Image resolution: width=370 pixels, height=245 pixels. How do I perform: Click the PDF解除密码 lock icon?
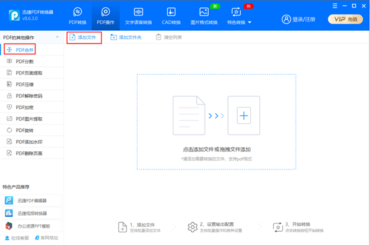click(x=9, y=96)
